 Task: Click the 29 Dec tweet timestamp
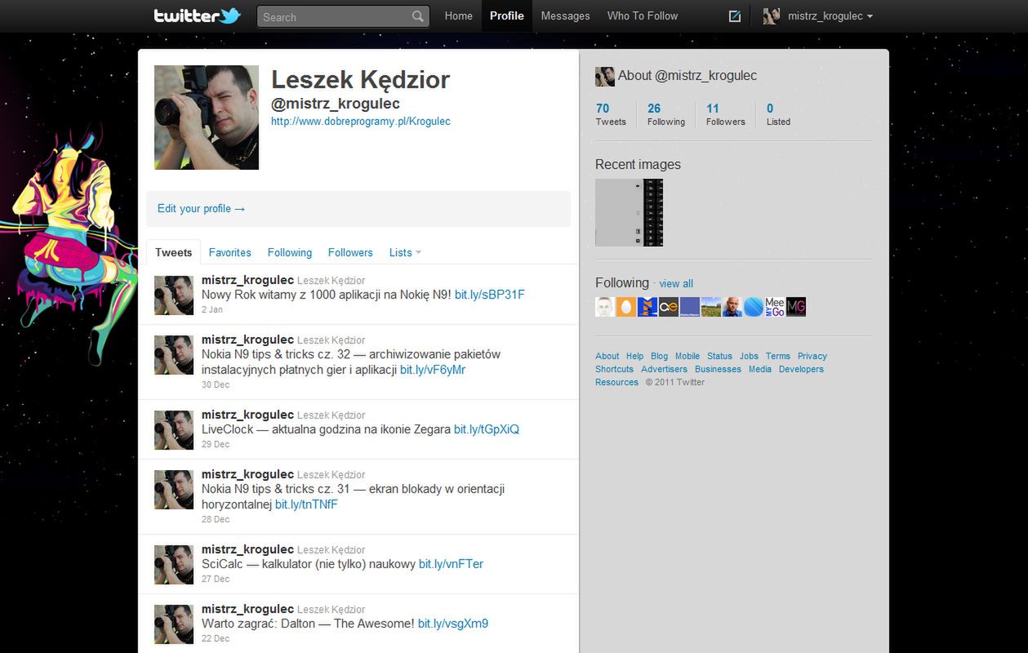tap(216, 444)
